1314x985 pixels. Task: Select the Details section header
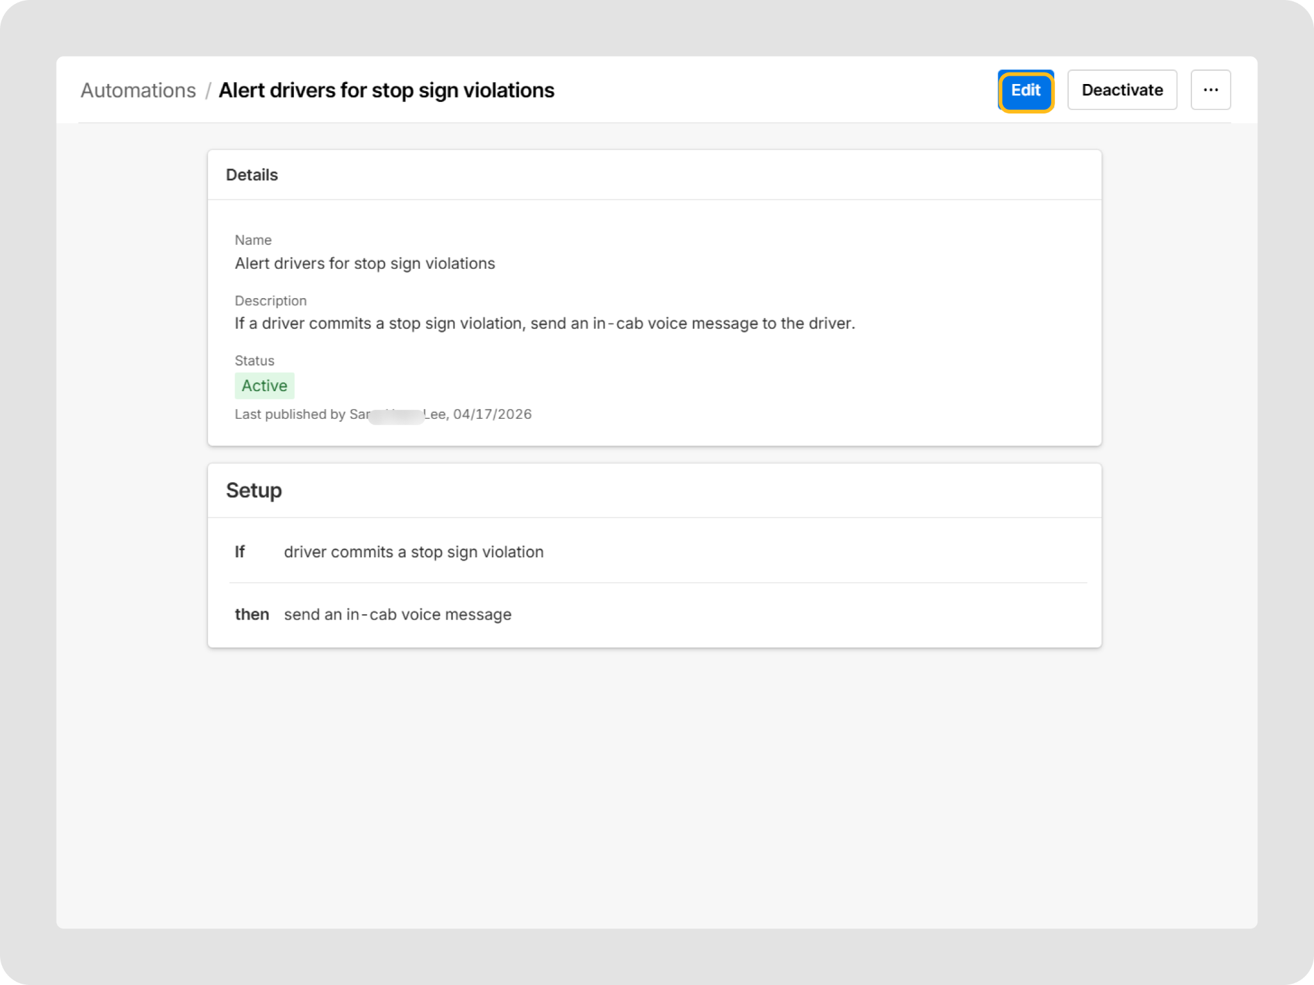(x=252, y=175)
